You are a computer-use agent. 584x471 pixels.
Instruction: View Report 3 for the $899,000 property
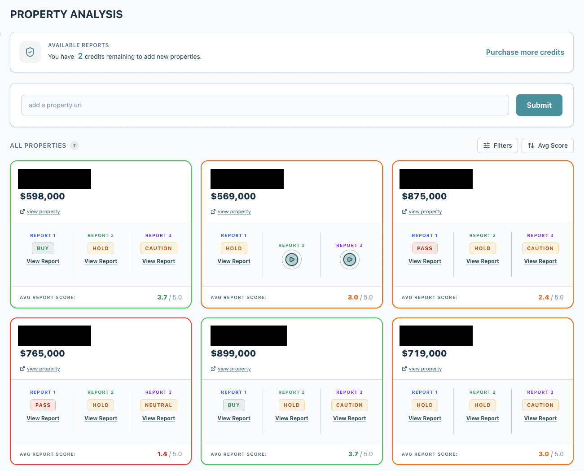(x=350, y=418)
